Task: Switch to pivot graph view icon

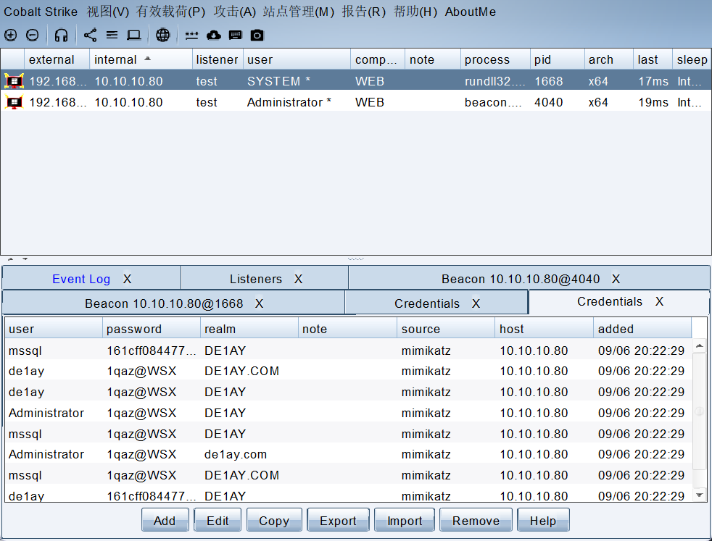Action: point(90,35)
